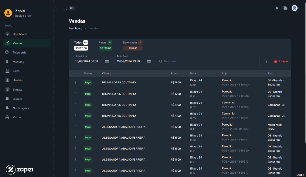The image size is (306, 177).
Task: Click the Tag column header
Action: [x=270, y=74]
